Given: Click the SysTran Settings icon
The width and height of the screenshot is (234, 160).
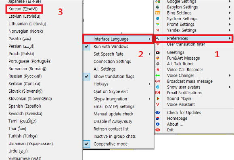Looking at the screenshot, I should tap(158, 19).
